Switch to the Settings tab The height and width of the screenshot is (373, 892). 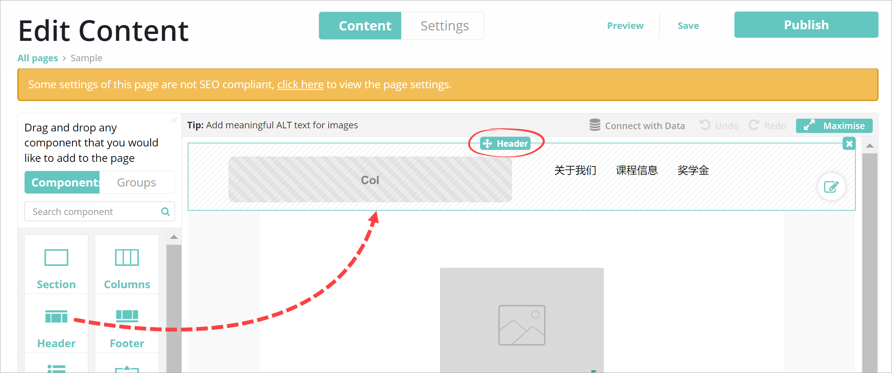[444, 26]
